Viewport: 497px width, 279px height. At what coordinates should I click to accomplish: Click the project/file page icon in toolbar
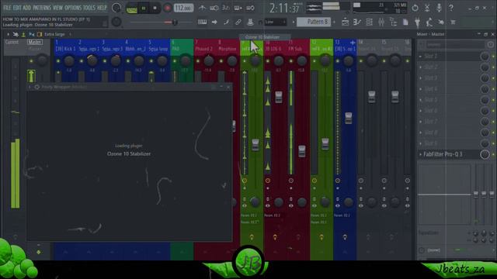pyautogui.click(x=405, y=22)
